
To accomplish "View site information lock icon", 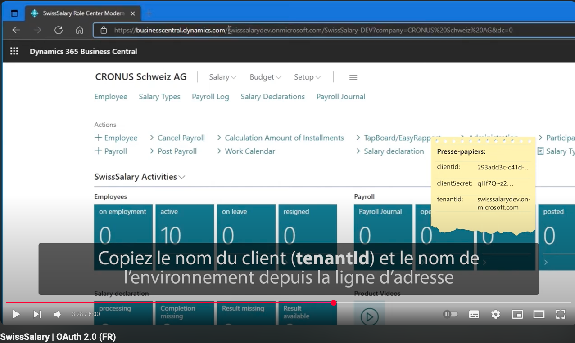I will pos(104,30).
